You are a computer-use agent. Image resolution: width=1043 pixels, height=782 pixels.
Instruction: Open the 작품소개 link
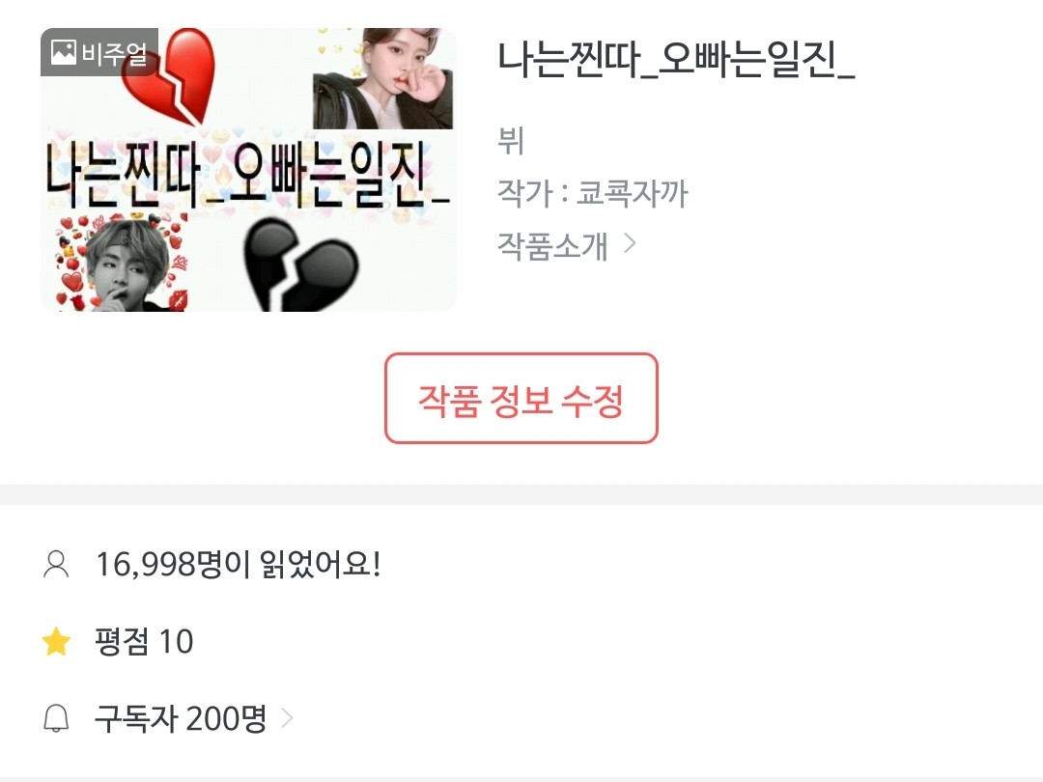point(552,245)
